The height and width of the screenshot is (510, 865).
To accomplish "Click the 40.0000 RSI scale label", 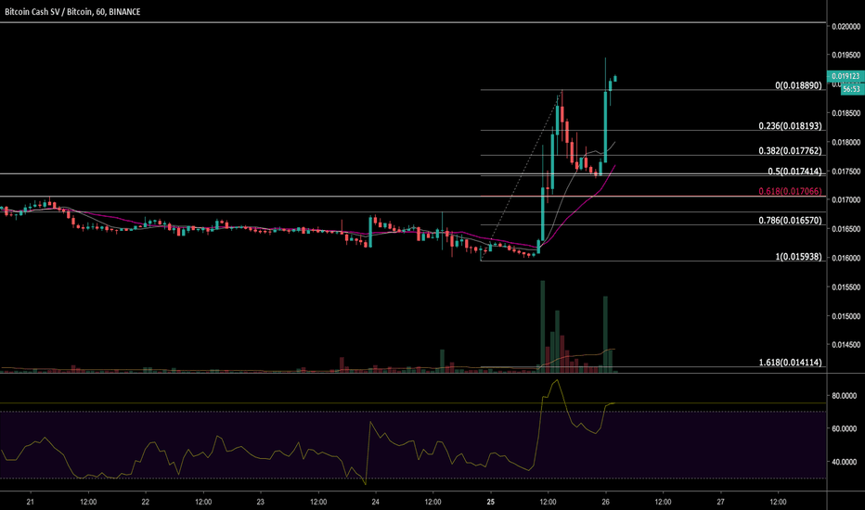I will tap(844, 462).
